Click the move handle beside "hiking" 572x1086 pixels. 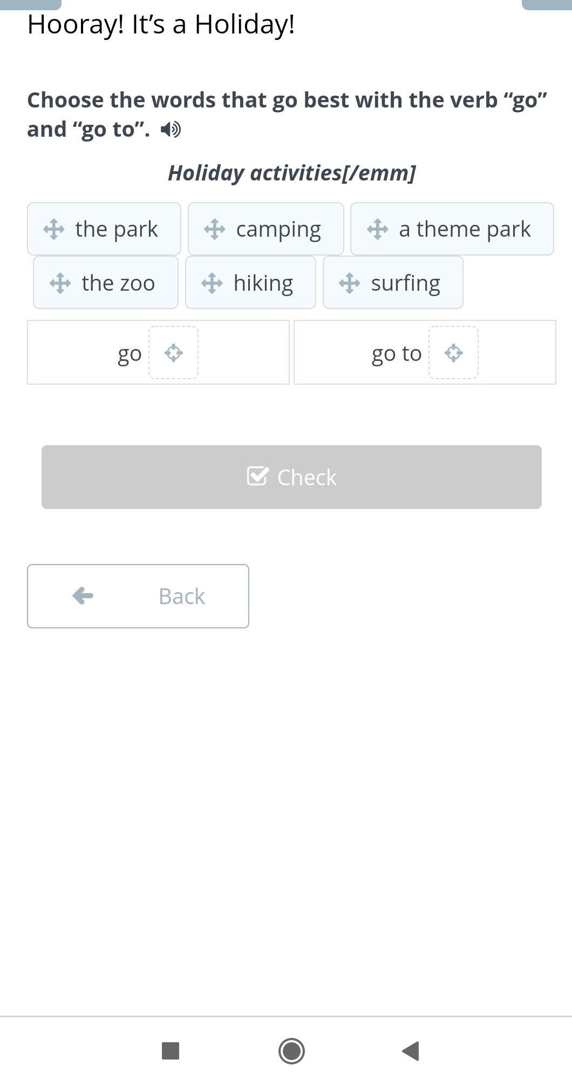click(x=212, y=283)
